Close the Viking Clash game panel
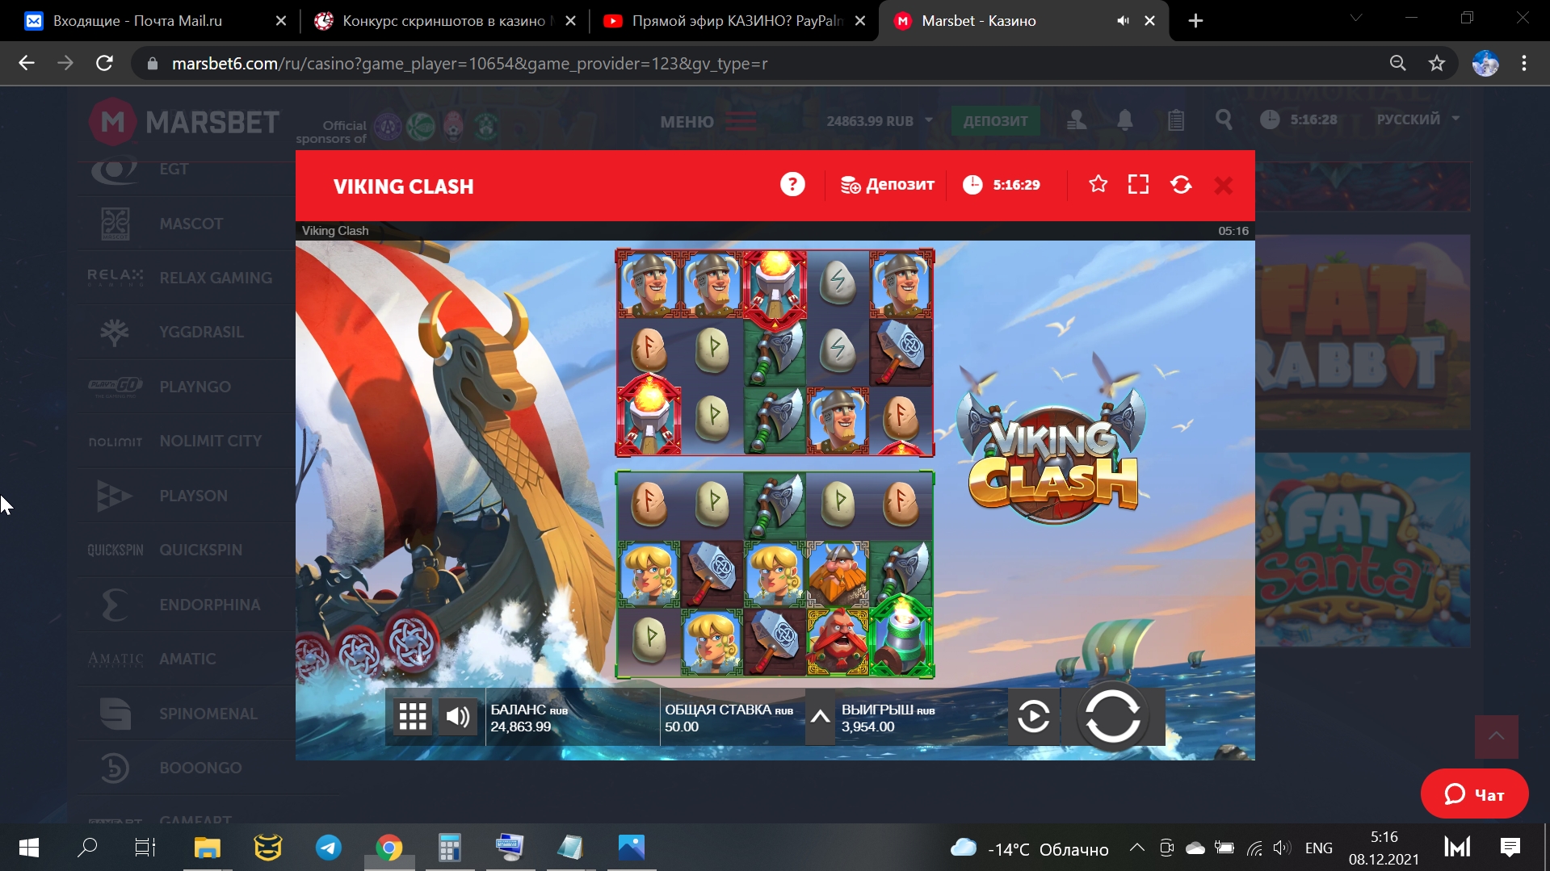 coord(1224,186)
